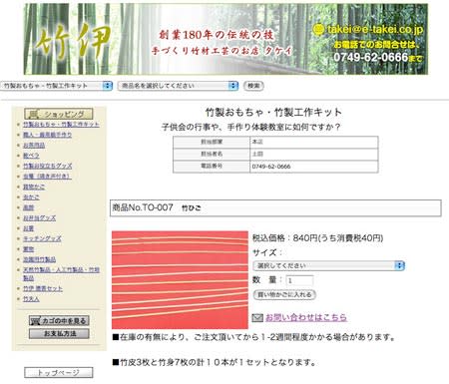Click the ショッピング cart banner button
Screen dimensions: 449x384
point(59,114)
